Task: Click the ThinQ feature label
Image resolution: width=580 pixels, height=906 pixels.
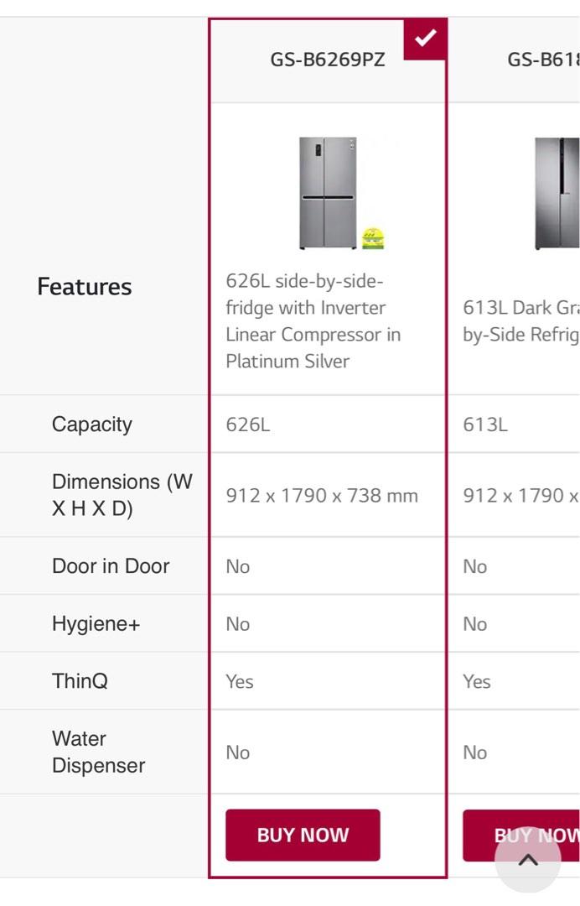Action: coord(79,680)
